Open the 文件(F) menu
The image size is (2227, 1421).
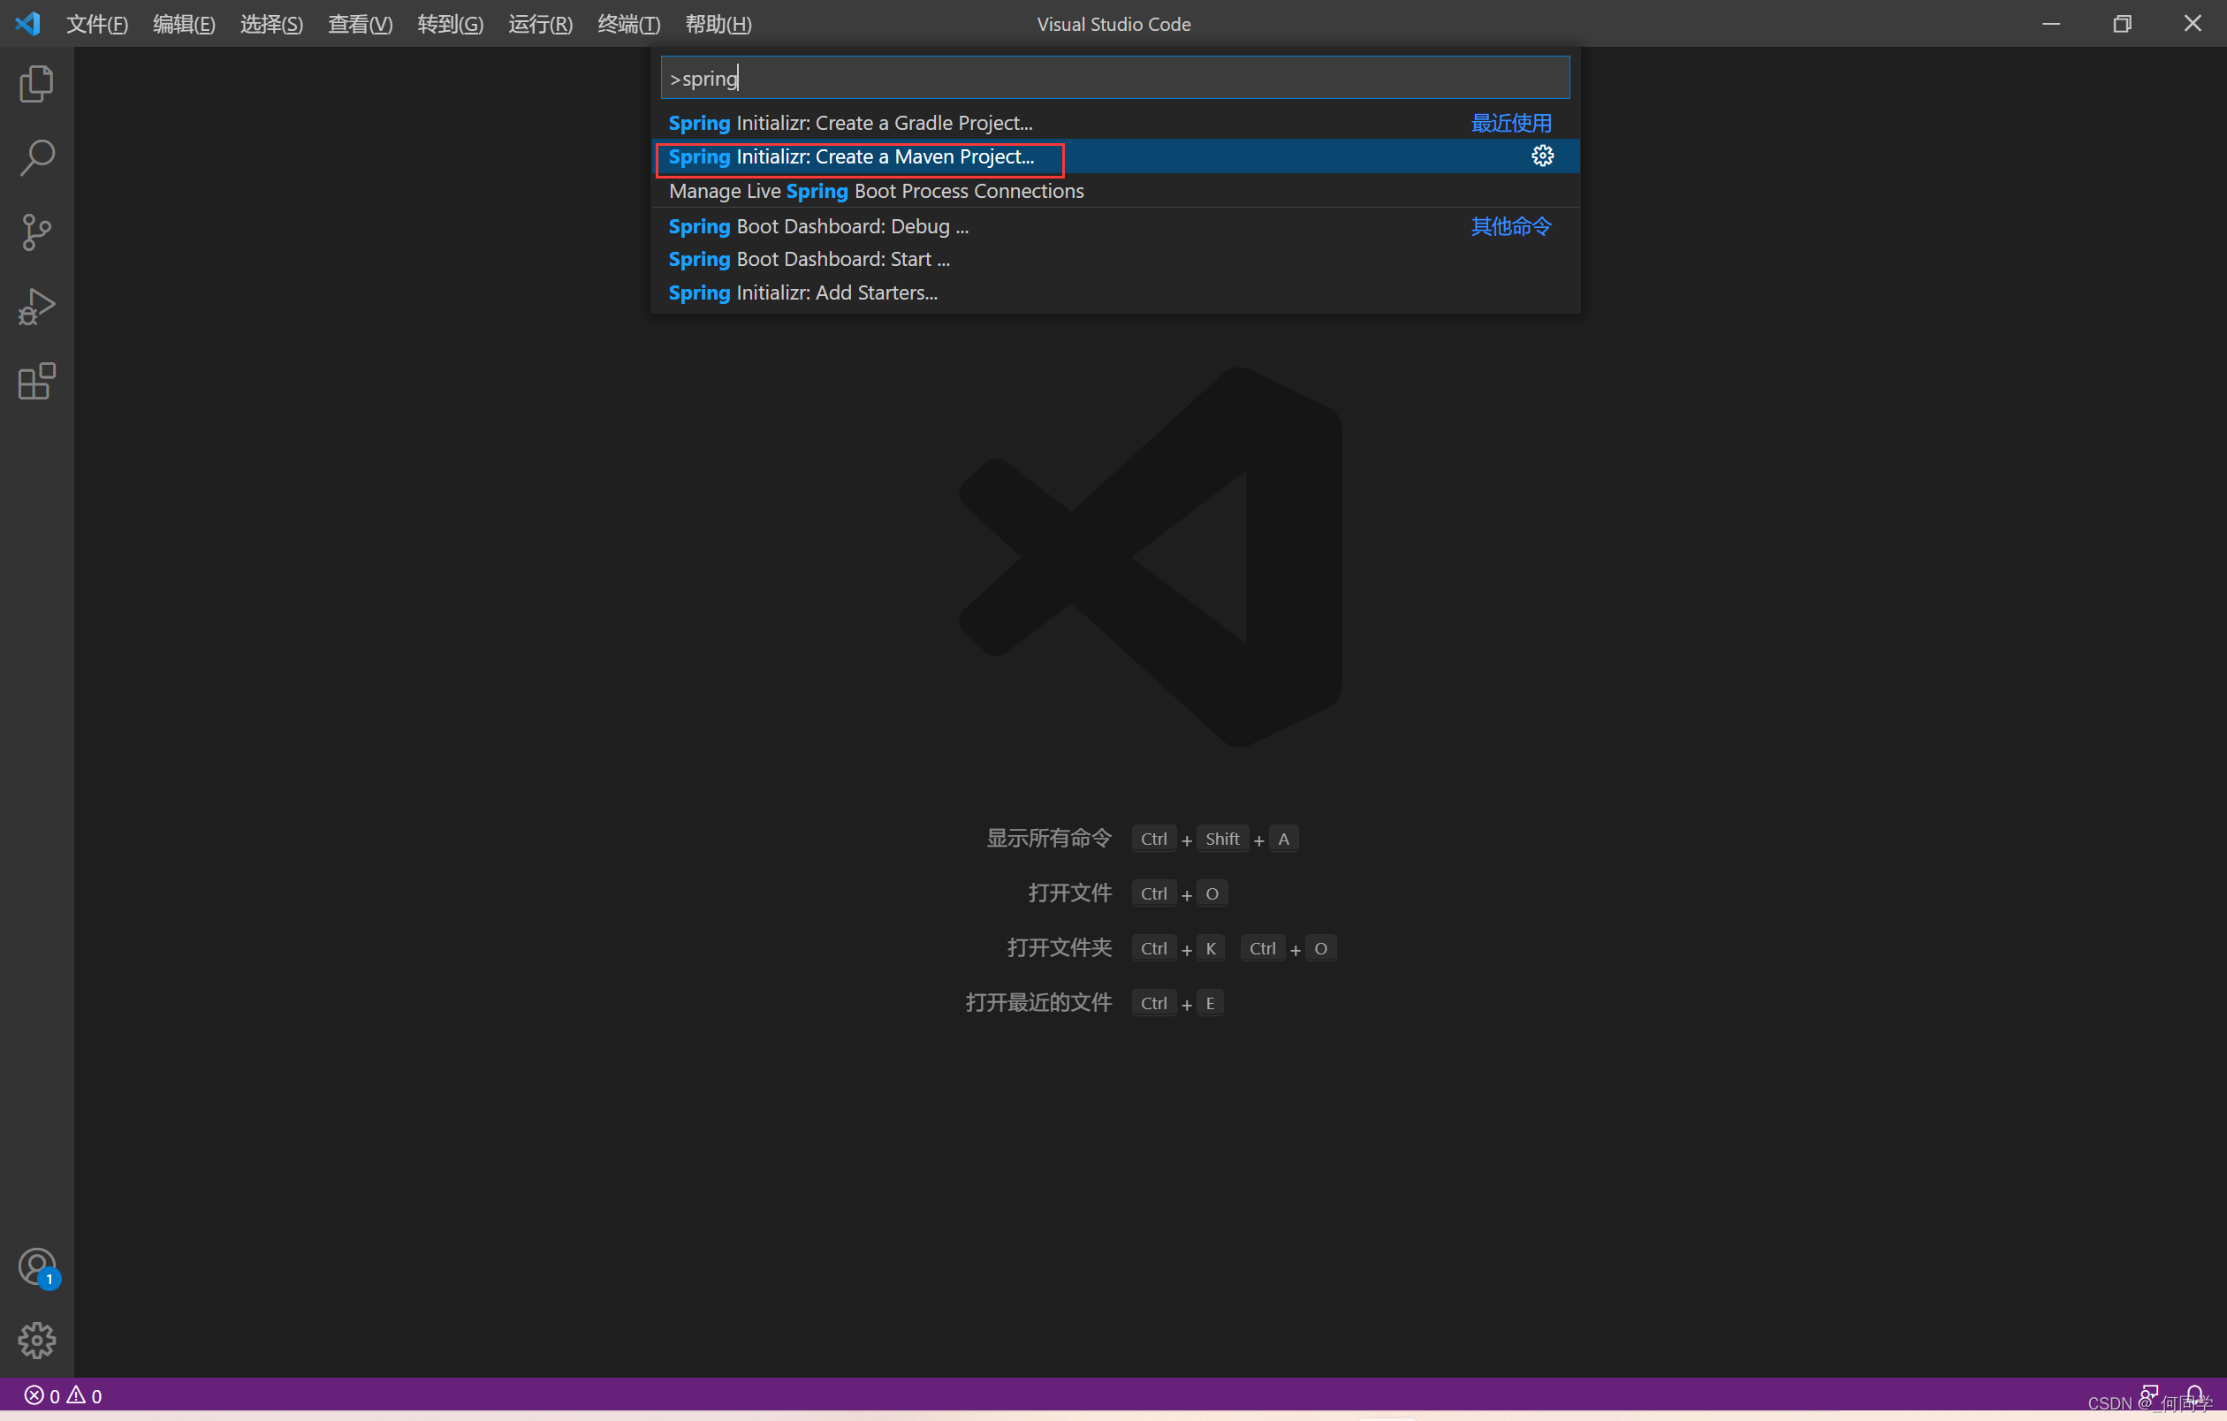[x=96, y=24]
